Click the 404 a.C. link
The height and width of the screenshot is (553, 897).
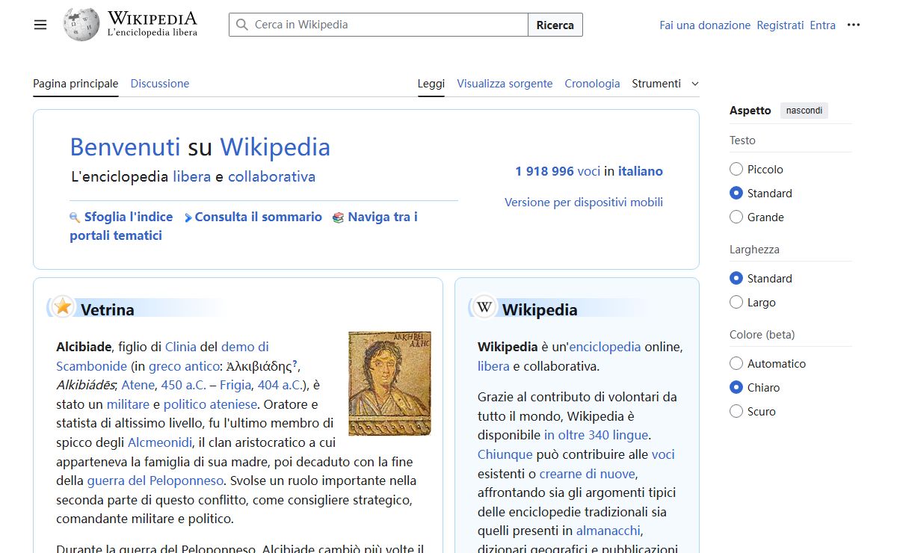click(280, 386)
